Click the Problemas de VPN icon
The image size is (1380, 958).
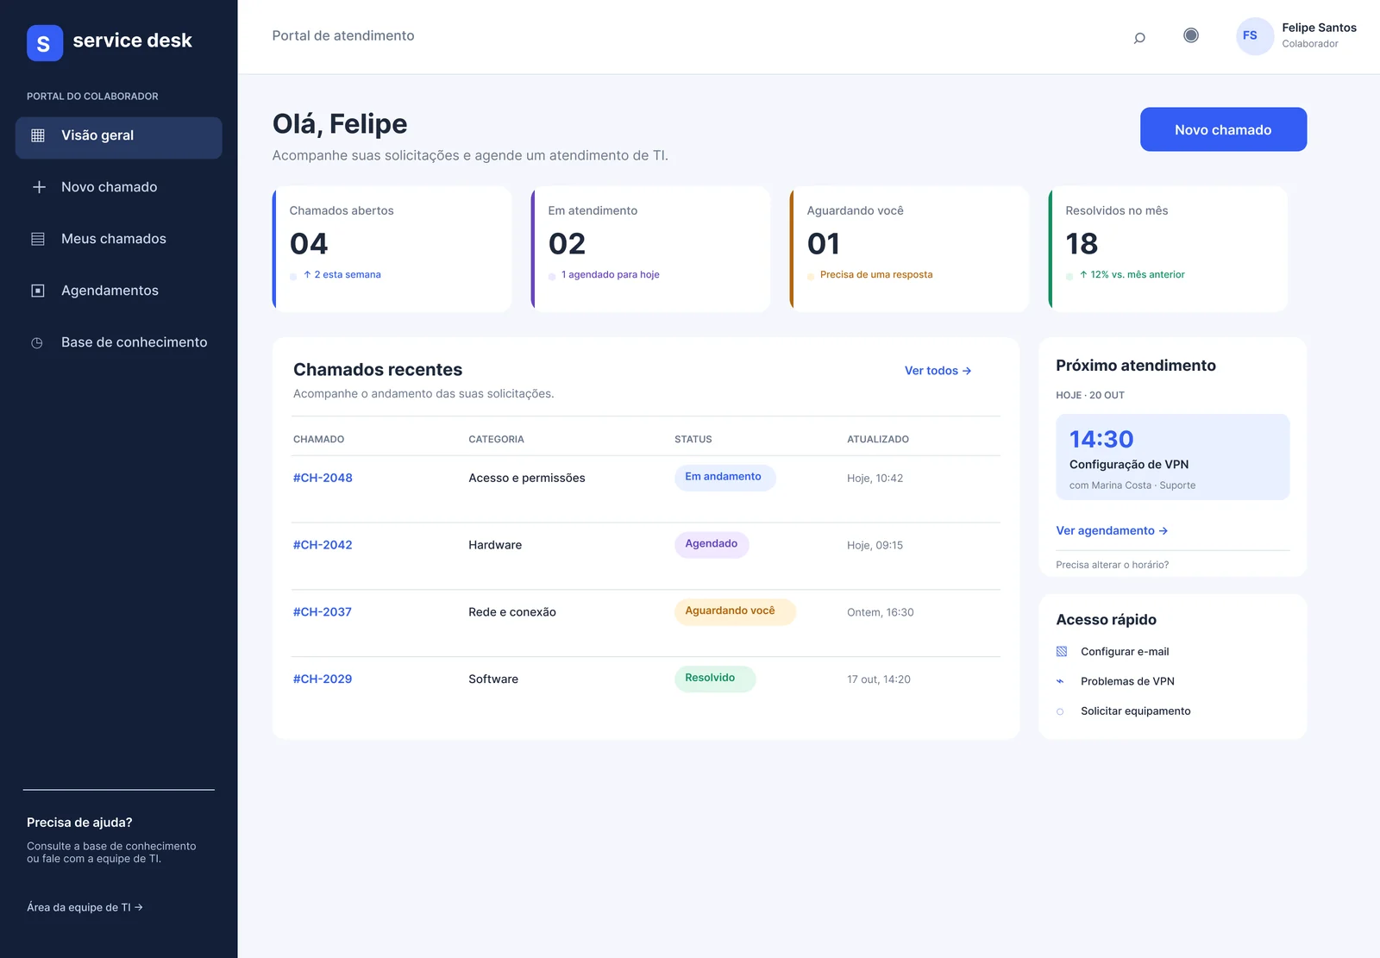(1061, 681)
